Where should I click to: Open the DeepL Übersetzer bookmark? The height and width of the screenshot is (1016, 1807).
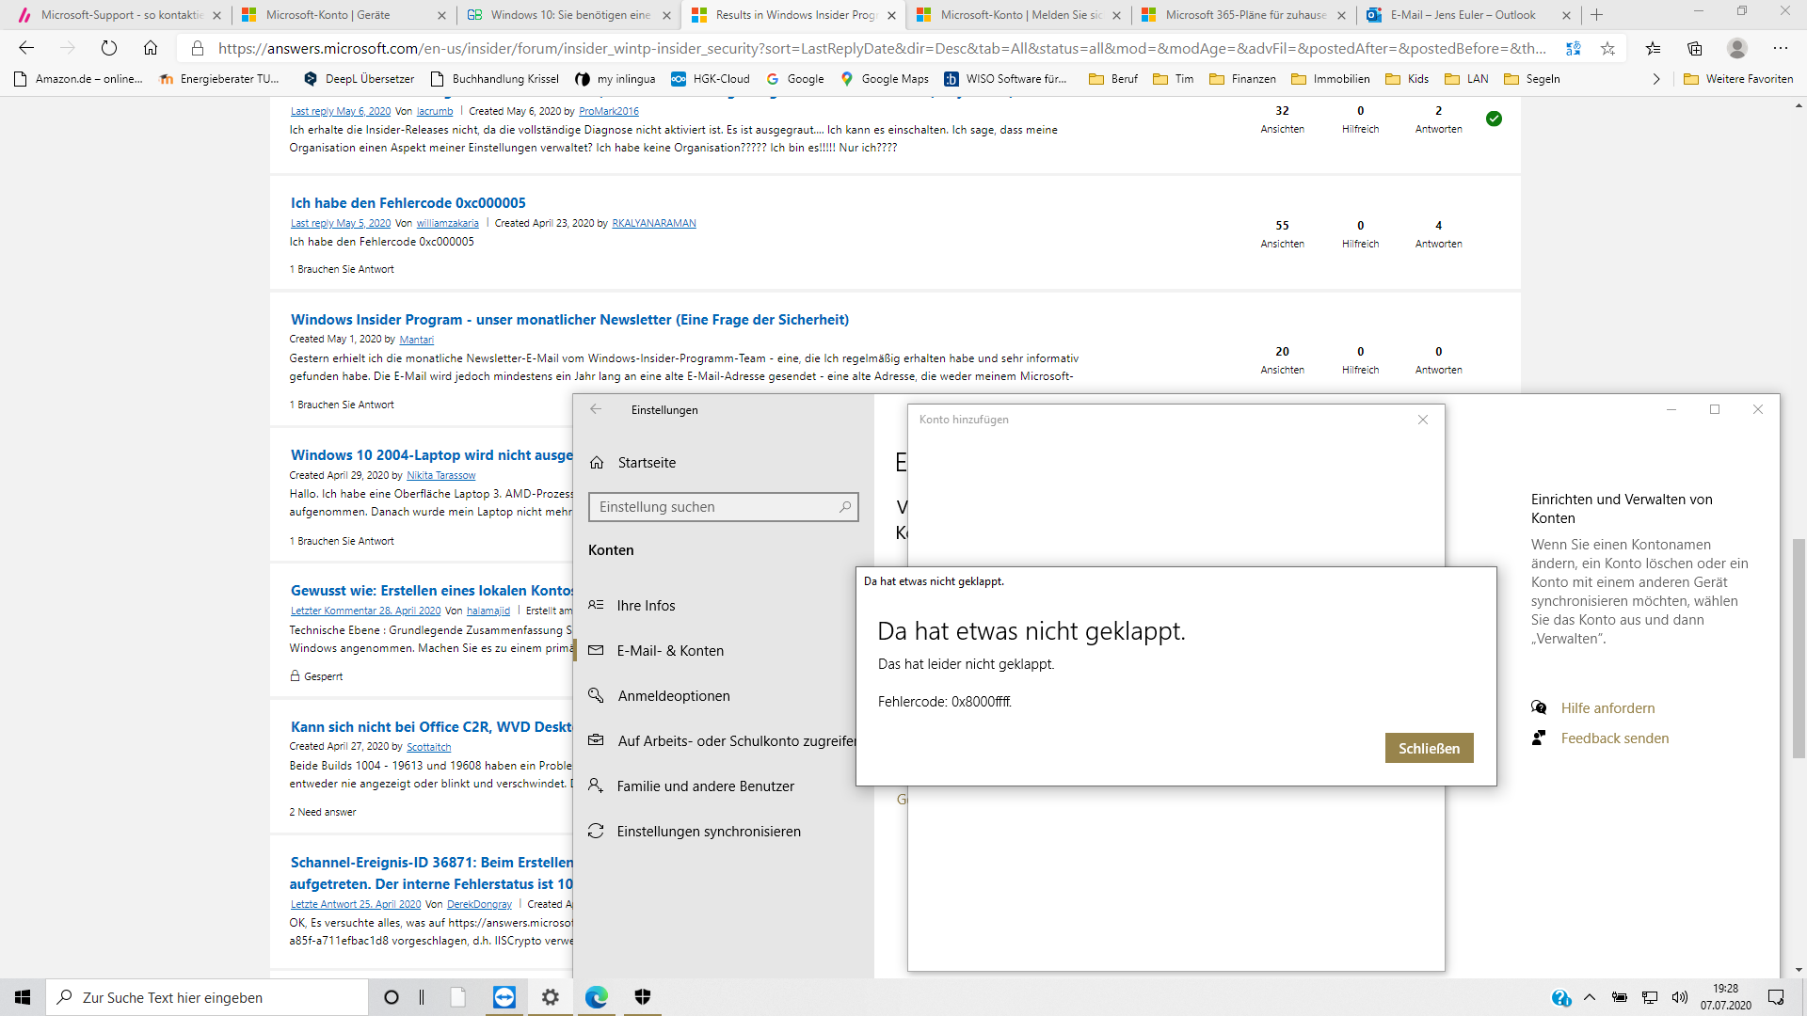[359, 79]
